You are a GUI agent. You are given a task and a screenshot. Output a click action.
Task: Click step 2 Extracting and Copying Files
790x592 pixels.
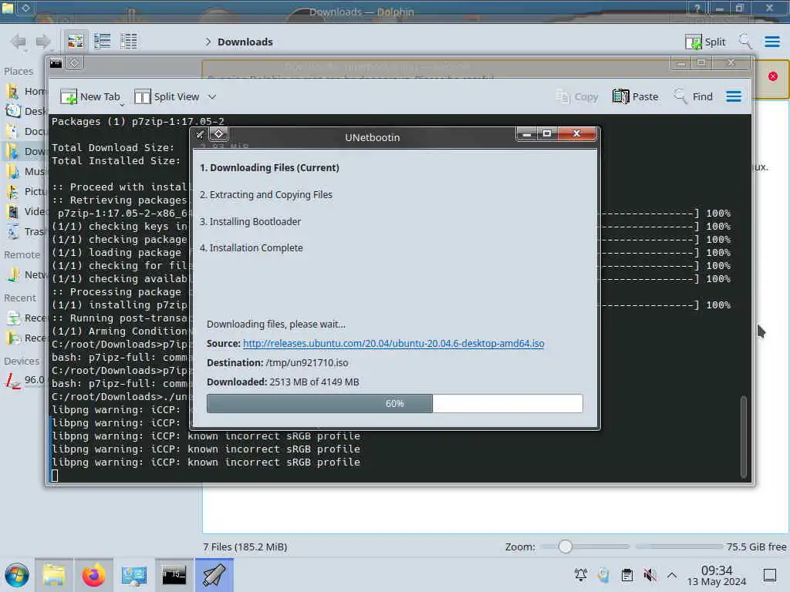[x=266, y=195]
